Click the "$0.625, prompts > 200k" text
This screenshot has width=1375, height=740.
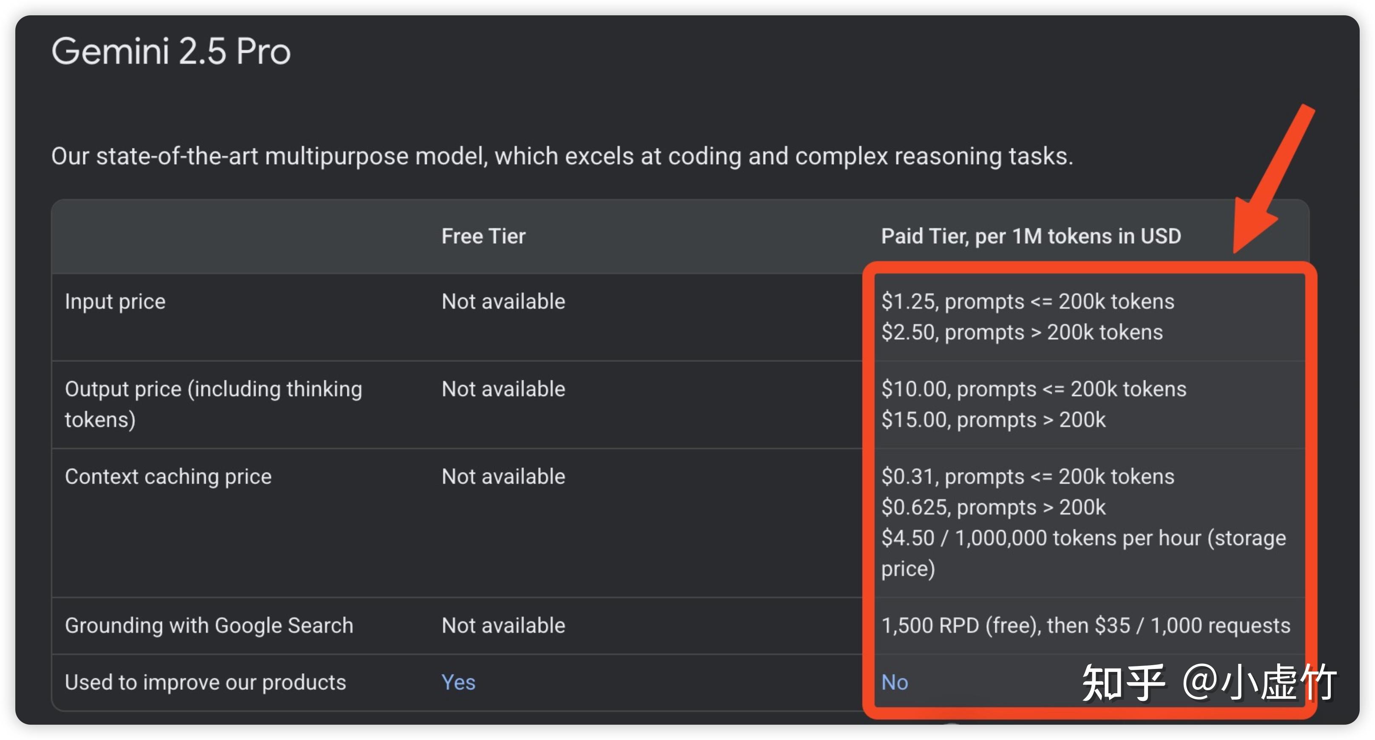pos(993,507)
